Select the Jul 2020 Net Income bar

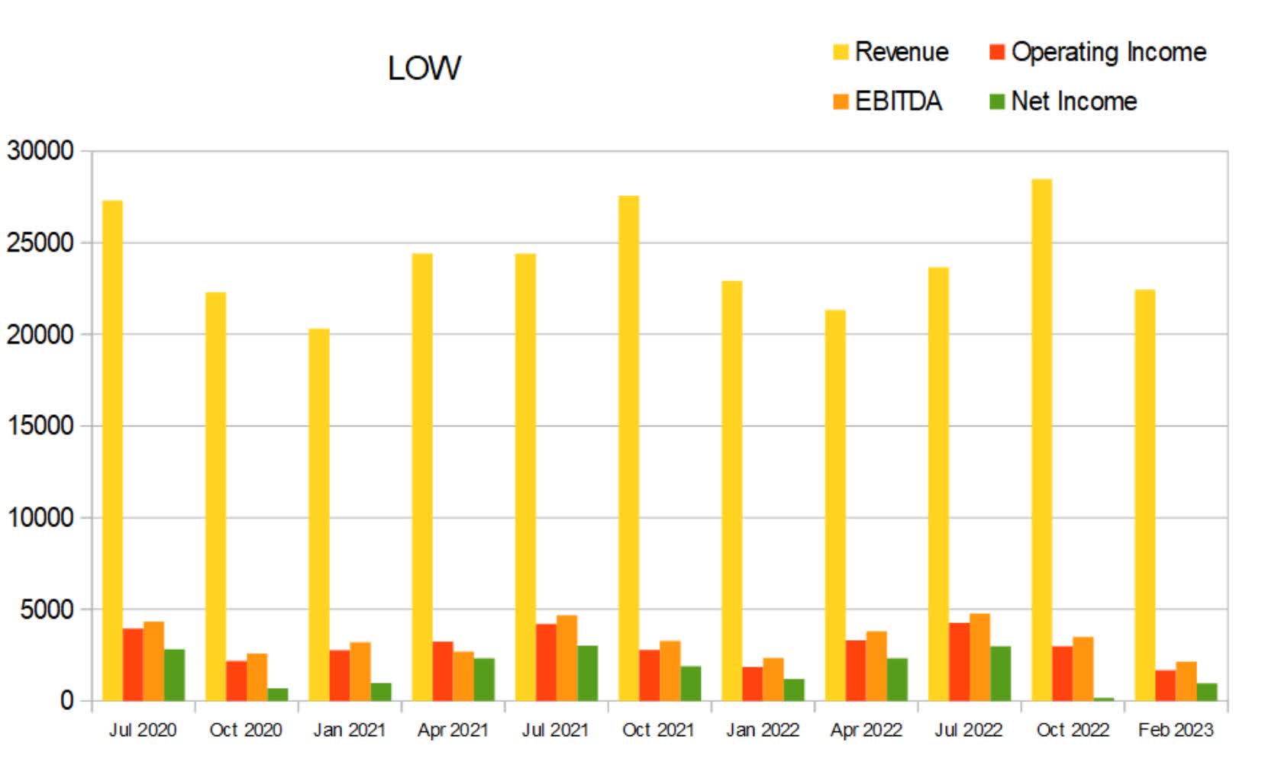tap(174, 675)
